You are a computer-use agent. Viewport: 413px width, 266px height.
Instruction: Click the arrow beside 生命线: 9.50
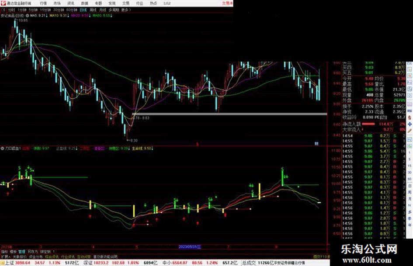pos(153,149)
